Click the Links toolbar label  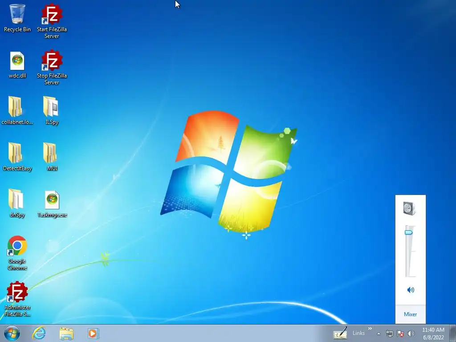click(358, 333)
